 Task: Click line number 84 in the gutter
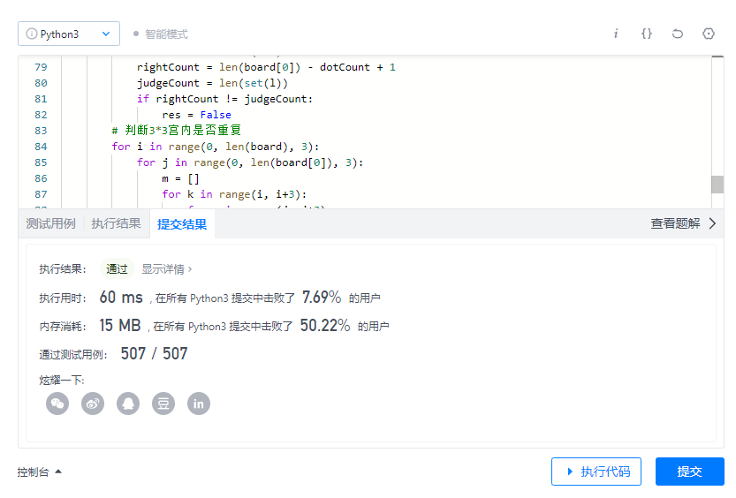(x=41, y=147)
